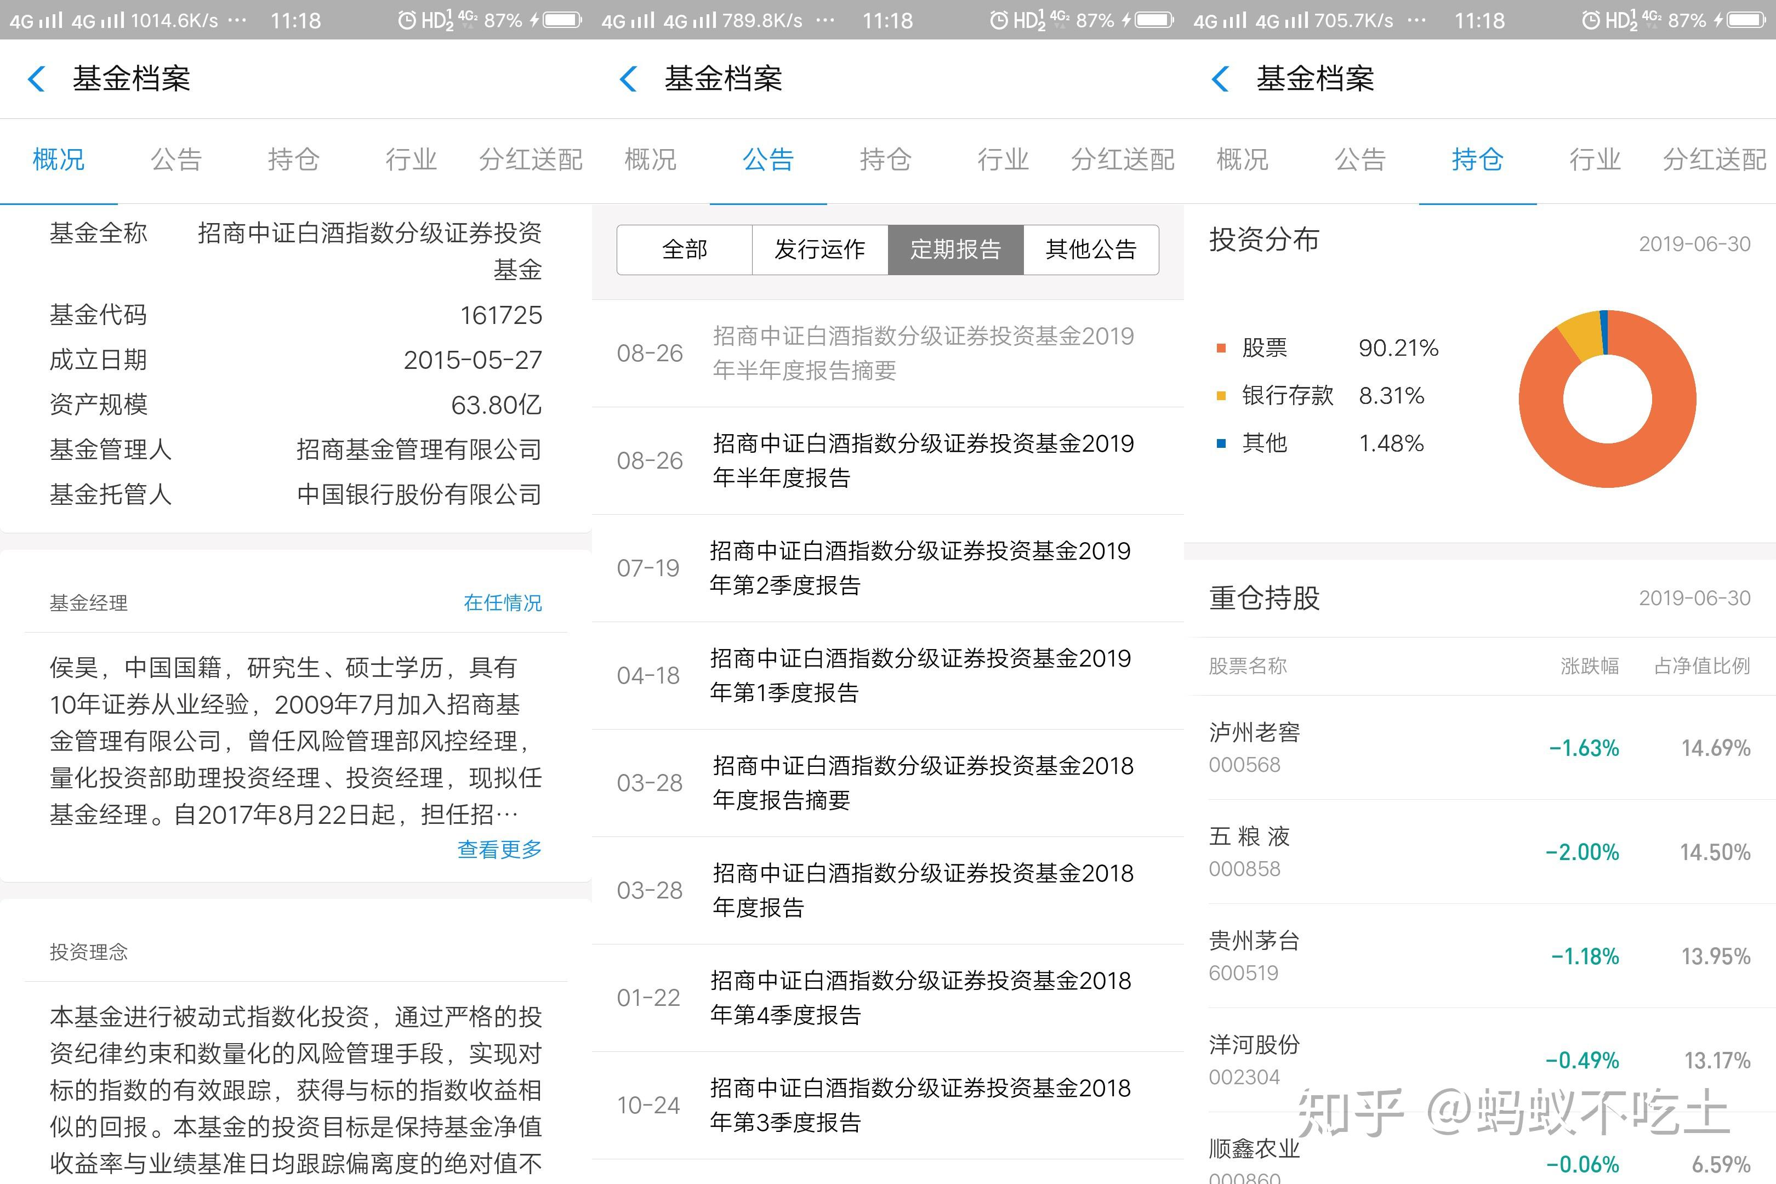Open the 五粮液 000858 holding row
The image size is (1776, 1184).
click(x=1480, y=852)
